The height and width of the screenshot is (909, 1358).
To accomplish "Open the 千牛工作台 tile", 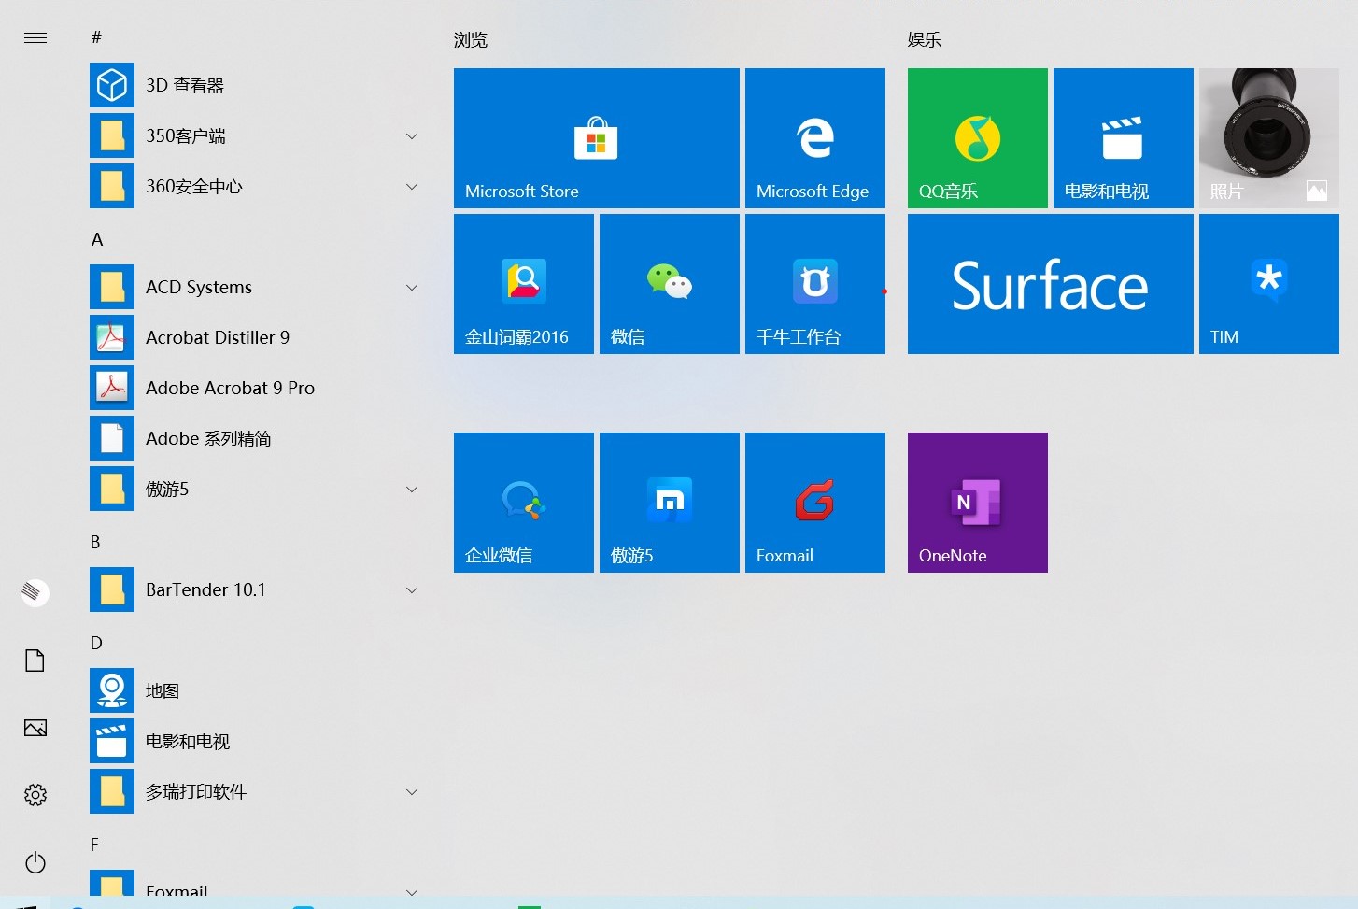I will pyautogui.click(x=813, y=283).
